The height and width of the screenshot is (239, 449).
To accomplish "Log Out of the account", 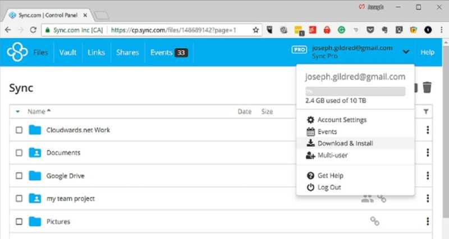I will 329,188.
